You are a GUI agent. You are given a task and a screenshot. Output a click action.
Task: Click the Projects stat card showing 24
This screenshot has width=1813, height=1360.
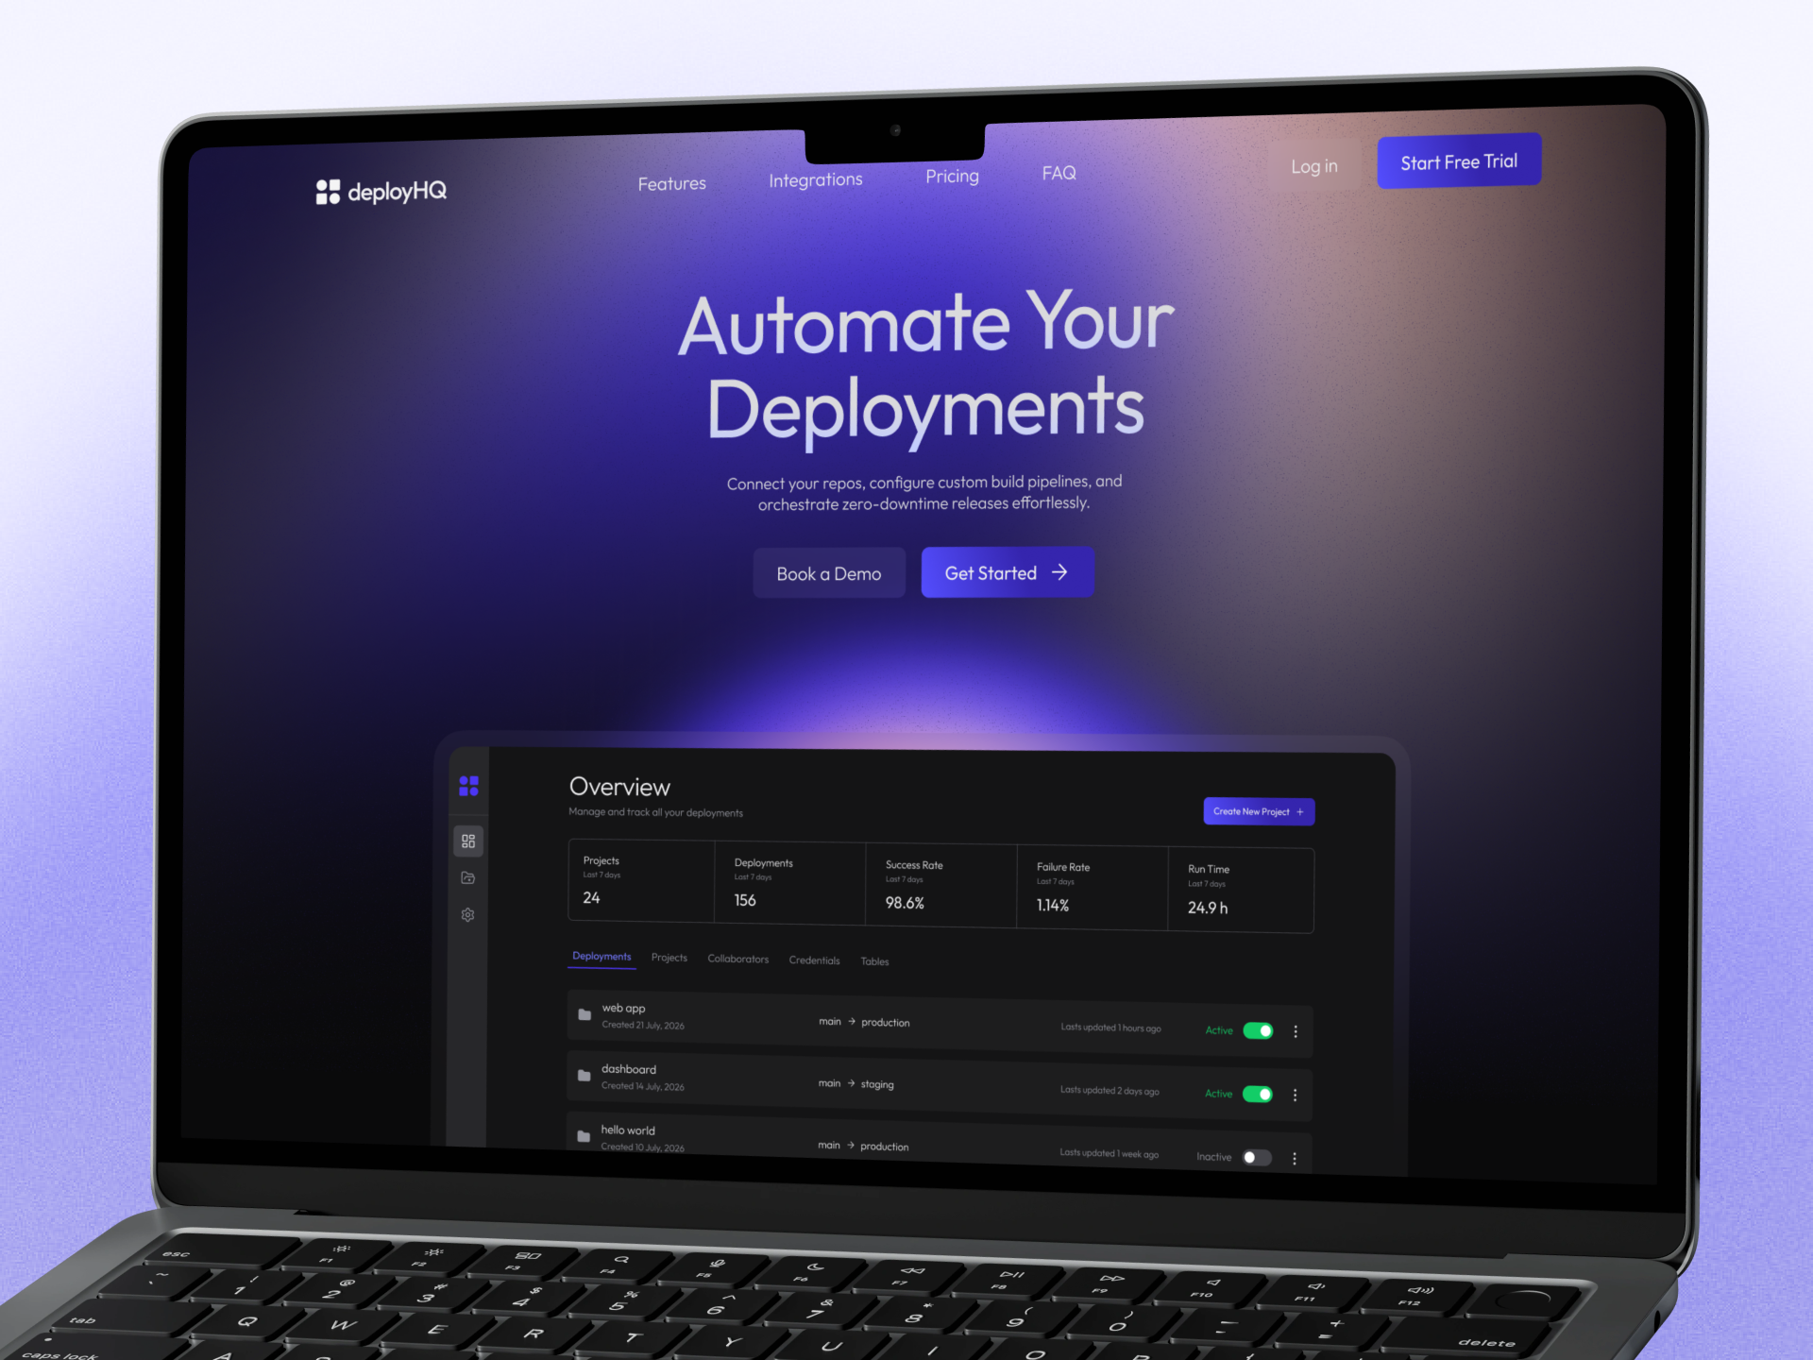[642, 880]
